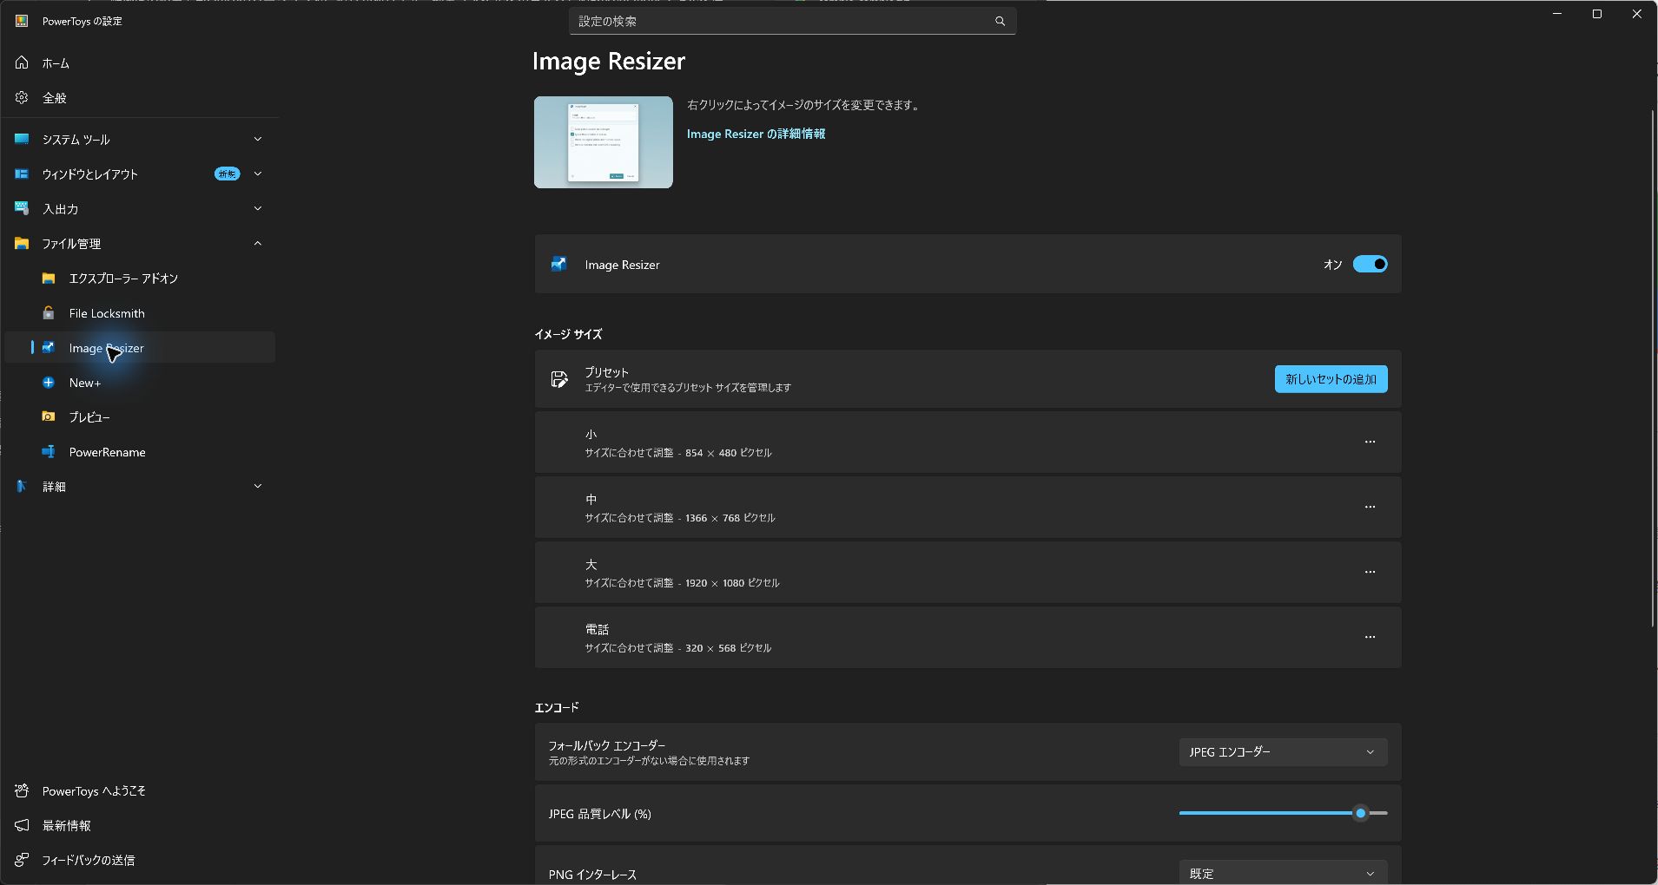Open フォールバック エンコーダー JPEG dropdown
The image size is (1658, 885).
[1283, 751]
